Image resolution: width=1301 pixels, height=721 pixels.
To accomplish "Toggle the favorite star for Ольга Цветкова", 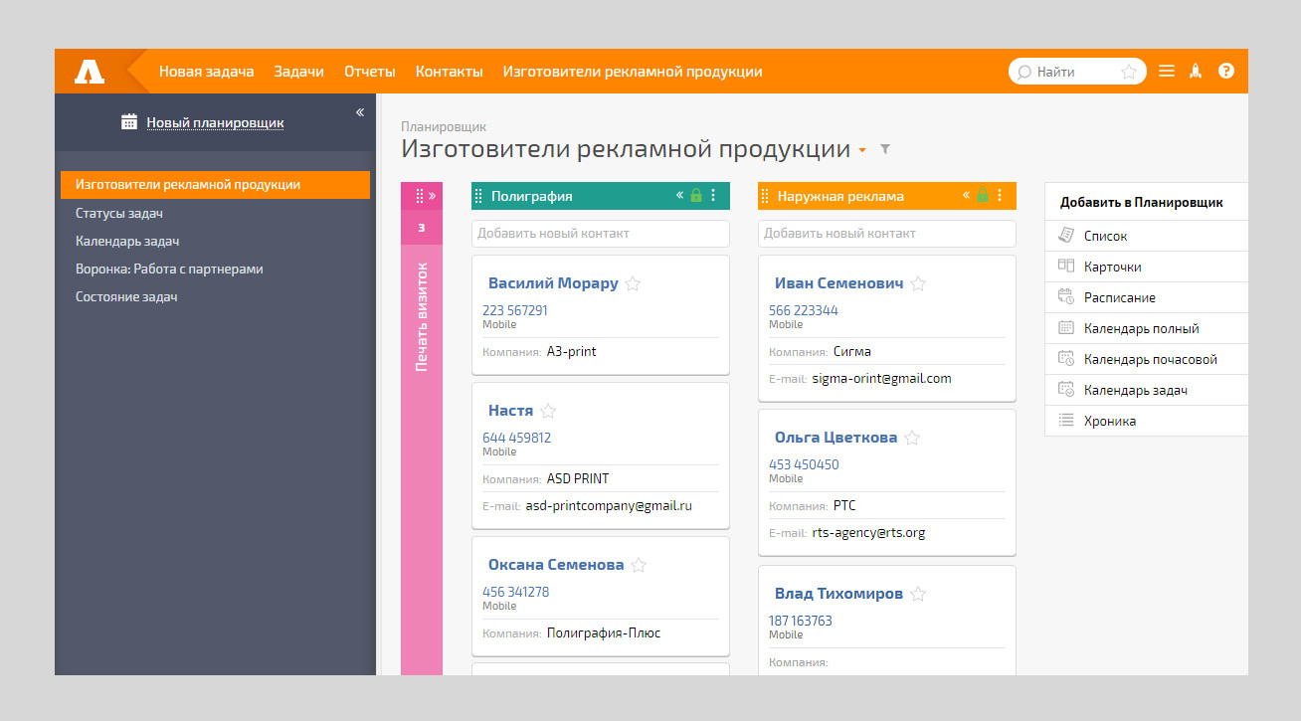I will (x=912, y=438).
